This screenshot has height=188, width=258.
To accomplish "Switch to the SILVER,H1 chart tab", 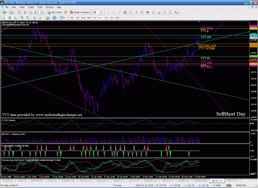I will (8, 181).
